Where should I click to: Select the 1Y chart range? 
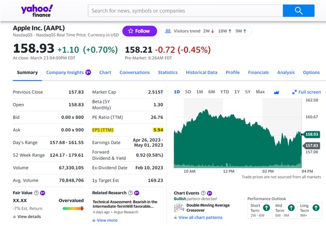(x=237, y=92)
